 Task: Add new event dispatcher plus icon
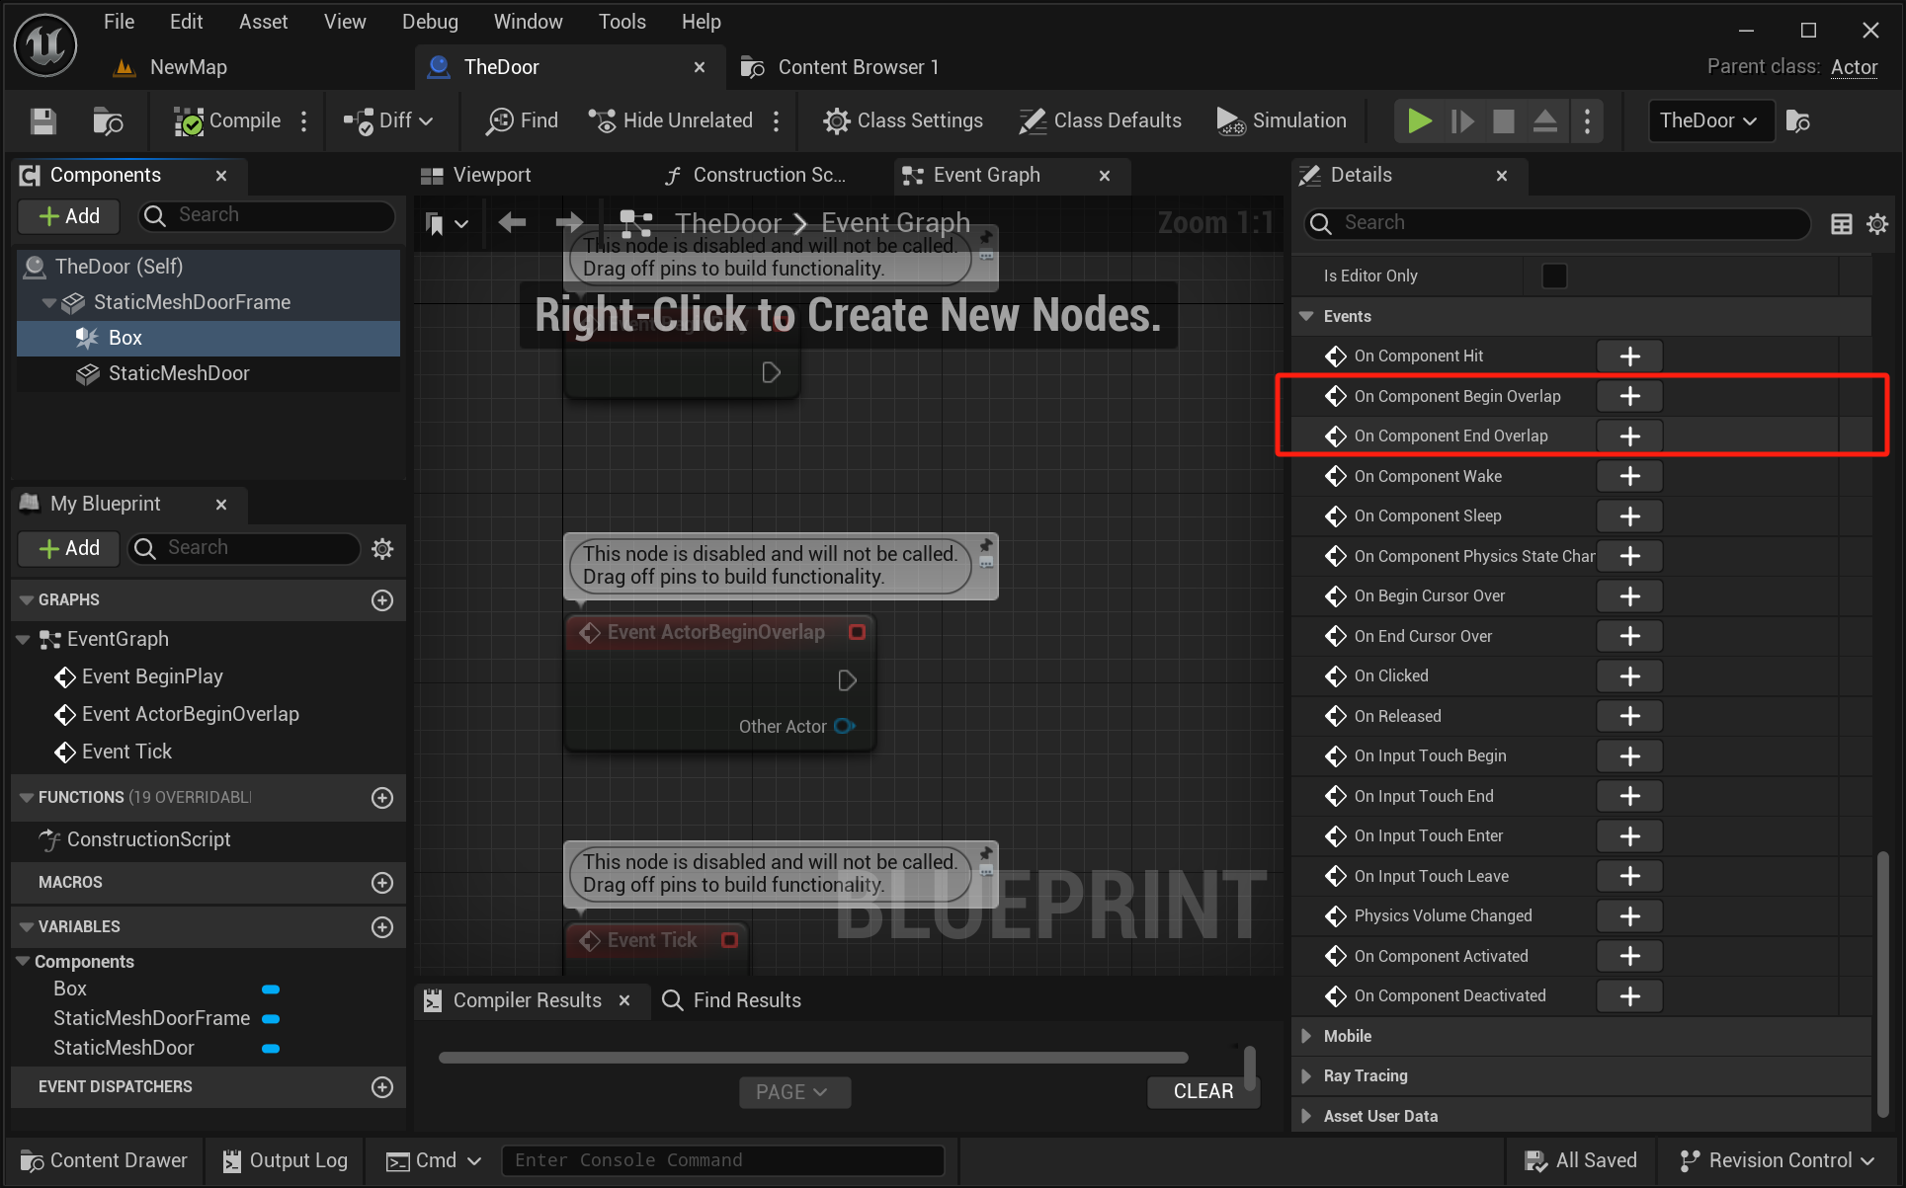[382, 1087]
